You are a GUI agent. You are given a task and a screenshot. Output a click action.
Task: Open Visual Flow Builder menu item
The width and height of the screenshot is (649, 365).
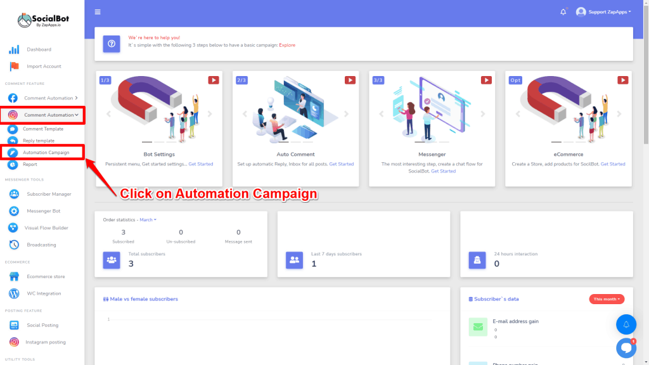click(46, 228)
